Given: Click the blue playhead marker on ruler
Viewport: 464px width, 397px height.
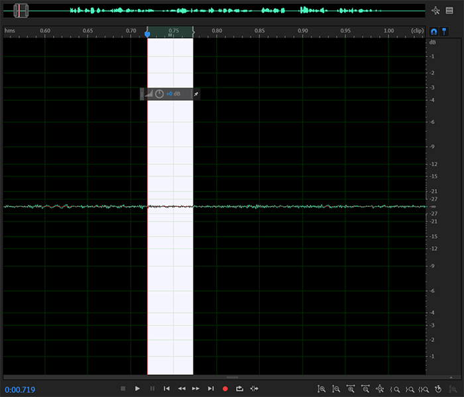Looking at the screenshot, I should [x=147, y=33].
